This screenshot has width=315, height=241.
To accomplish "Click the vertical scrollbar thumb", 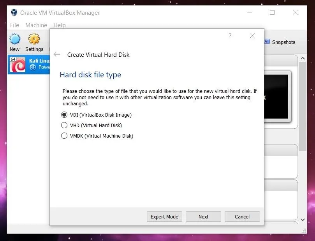I will coord(303,107).
